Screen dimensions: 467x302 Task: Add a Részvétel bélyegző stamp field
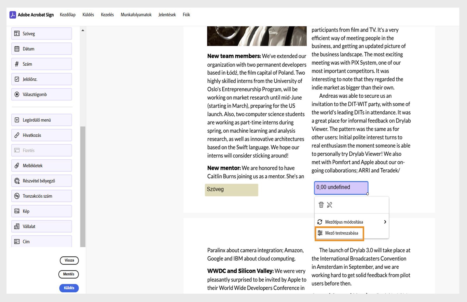(42, 181)
